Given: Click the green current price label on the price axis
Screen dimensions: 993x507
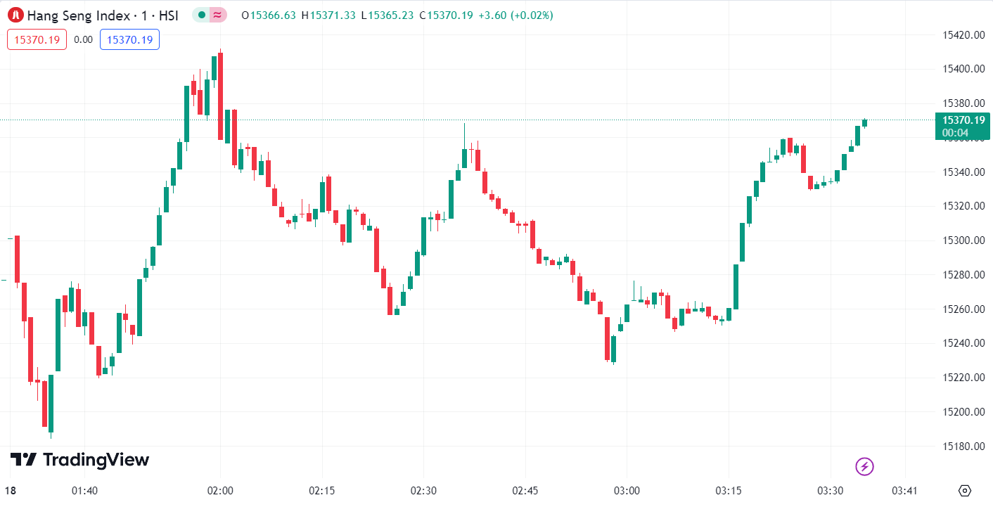Looking at the screenshot, I should (x=962, y=125).
